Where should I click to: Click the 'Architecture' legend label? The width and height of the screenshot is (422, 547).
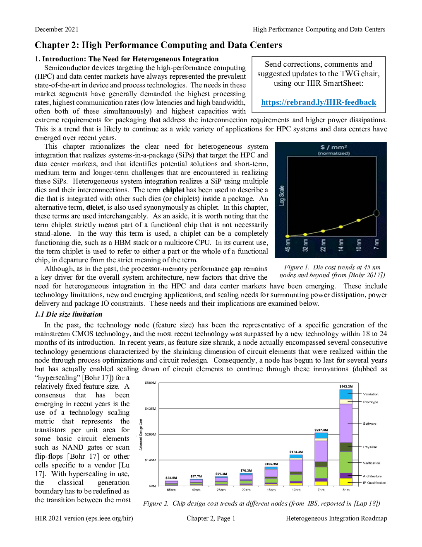coord(372,477)
